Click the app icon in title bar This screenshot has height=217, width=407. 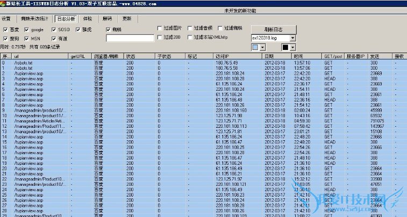(3, 4)
